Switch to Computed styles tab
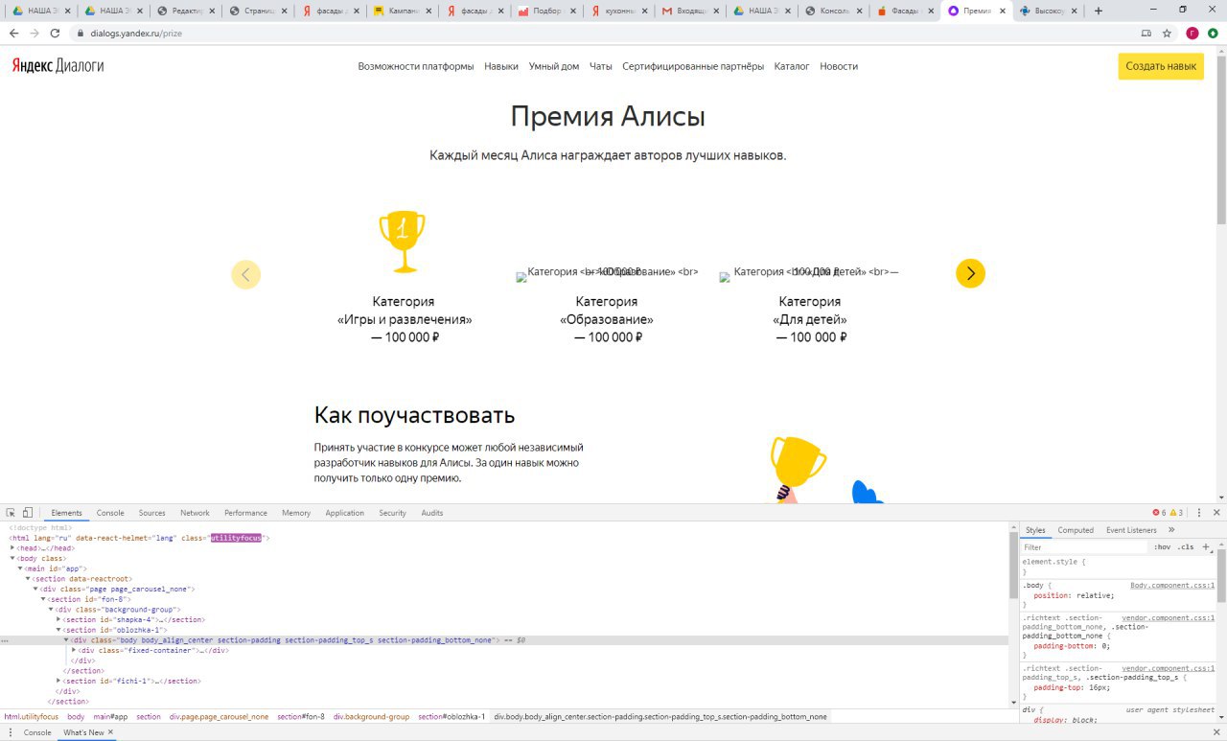1227x741 pixels. pos(1076,530)
